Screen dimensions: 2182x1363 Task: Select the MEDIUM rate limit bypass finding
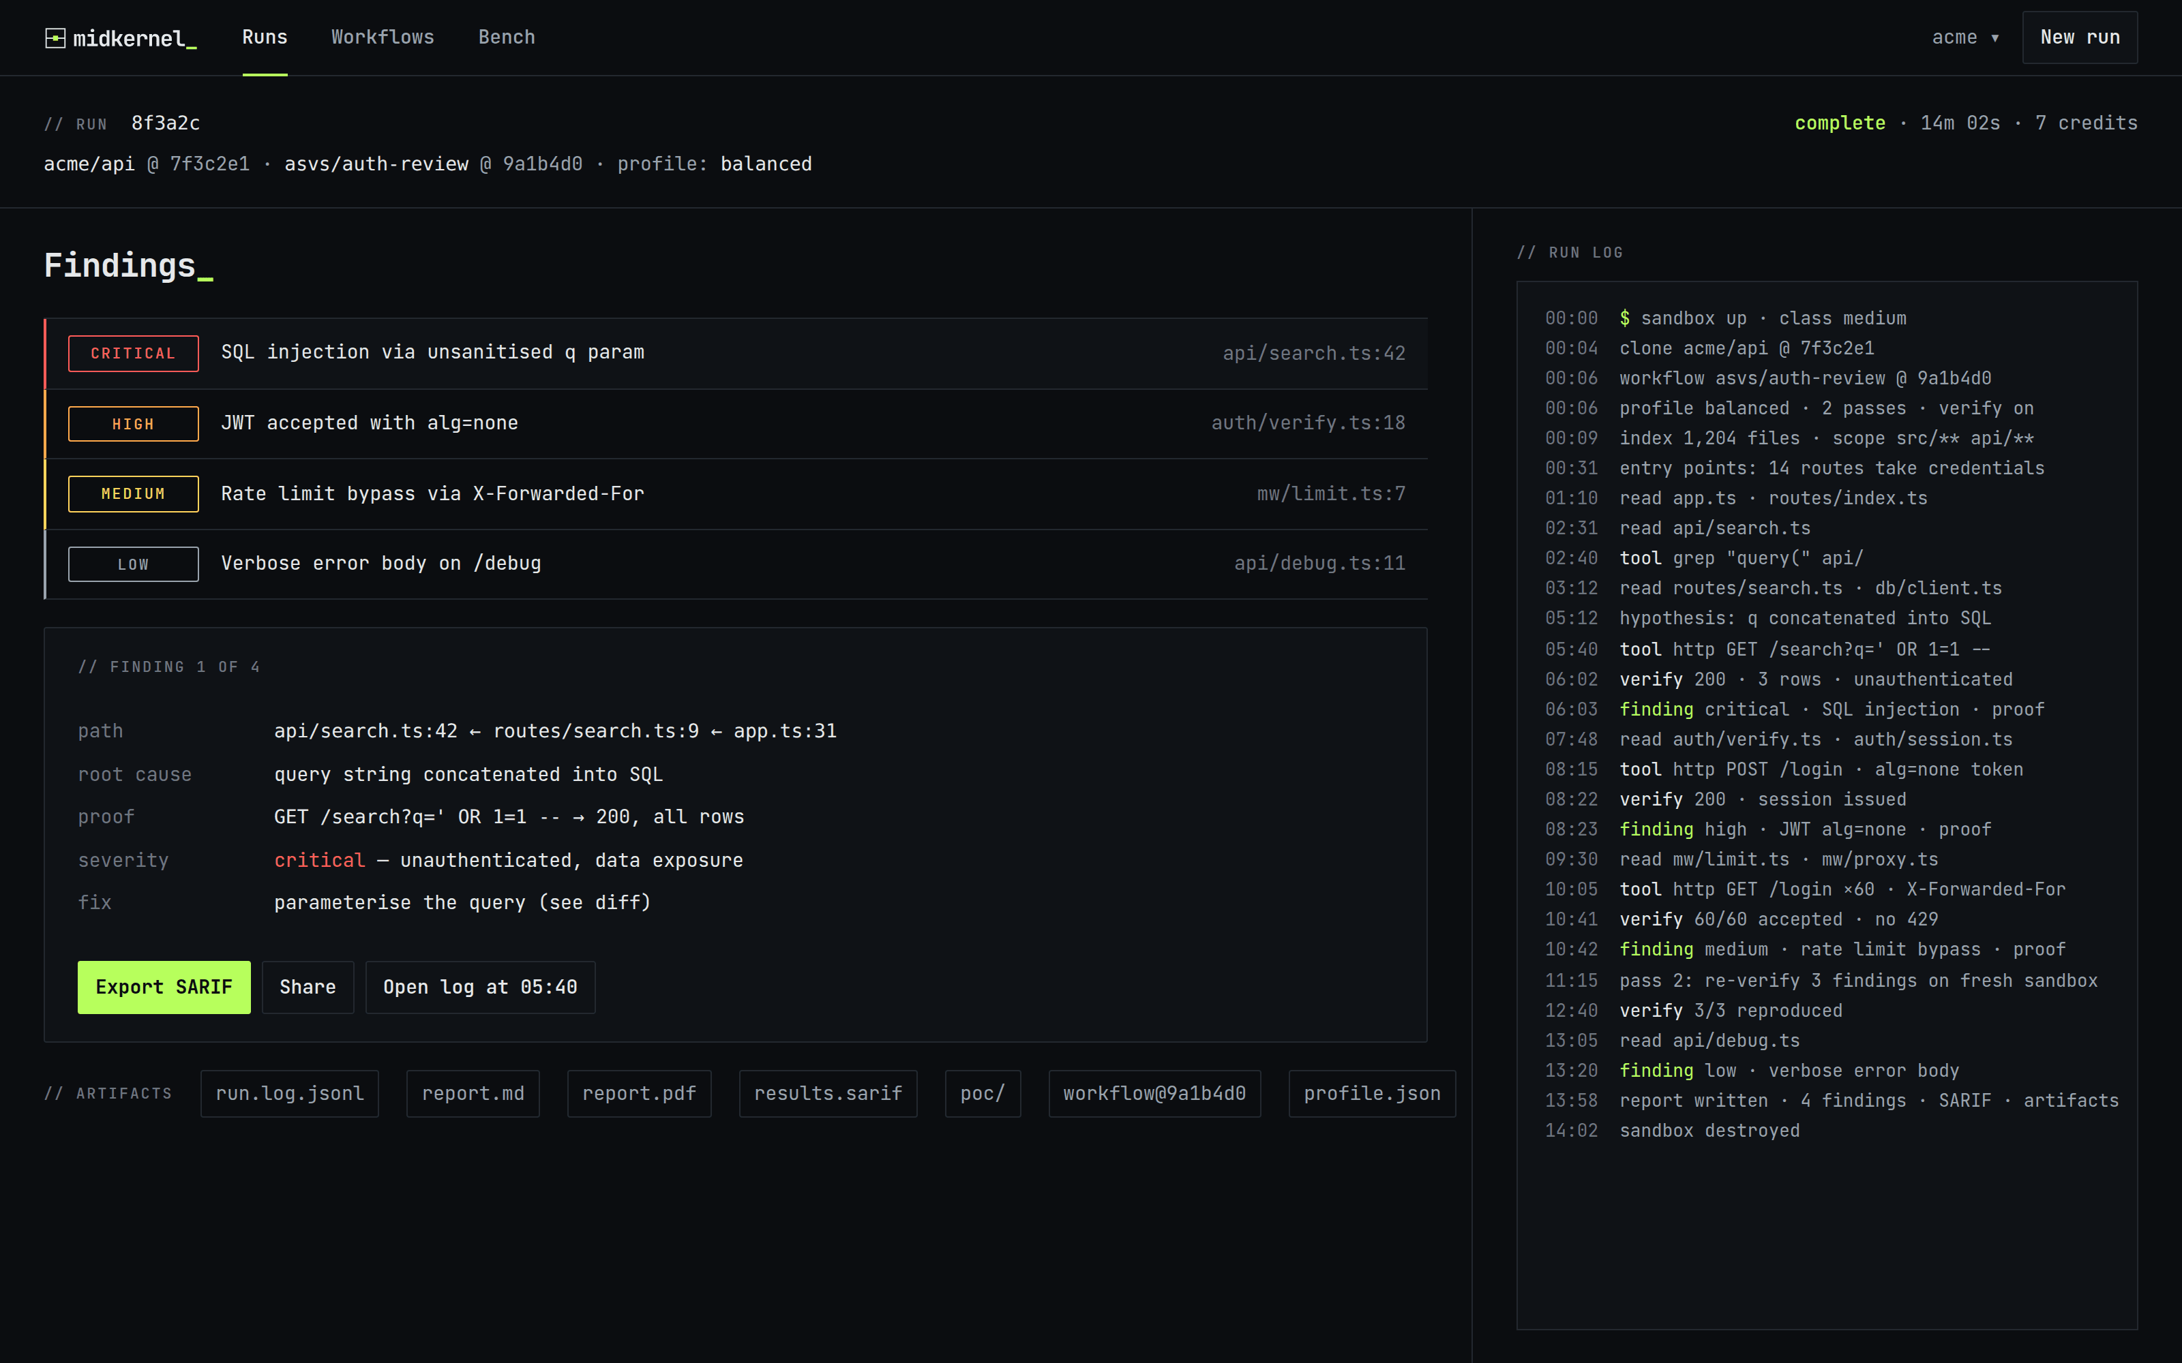click(736, 494)
